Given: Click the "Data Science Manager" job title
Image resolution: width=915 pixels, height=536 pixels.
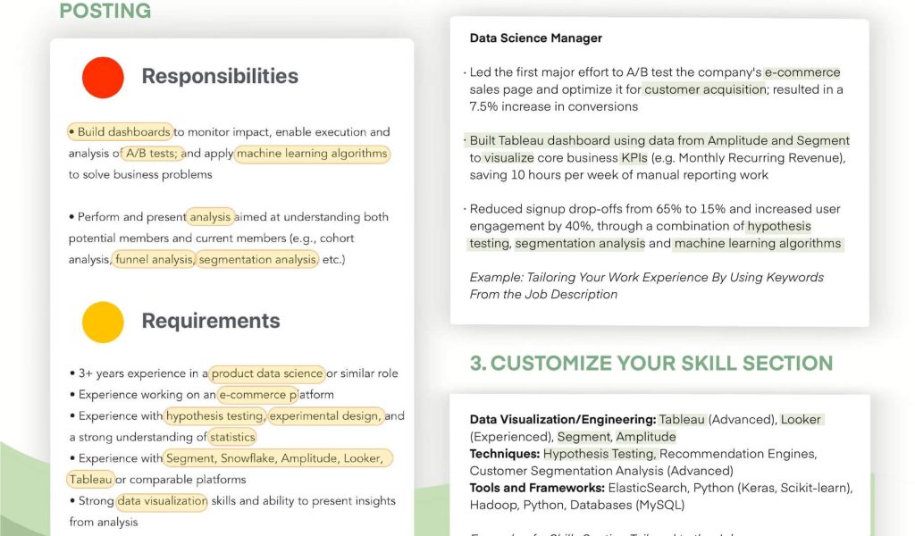Looking at the screenshot, I should (536, 38).
